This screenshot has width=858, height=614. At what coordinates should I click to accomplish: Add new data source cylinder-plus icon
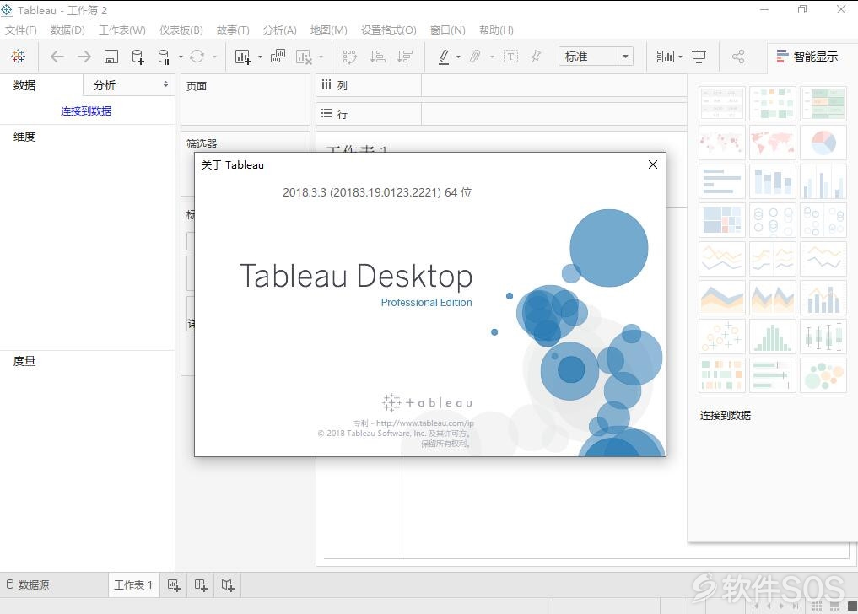click(138, 57)
